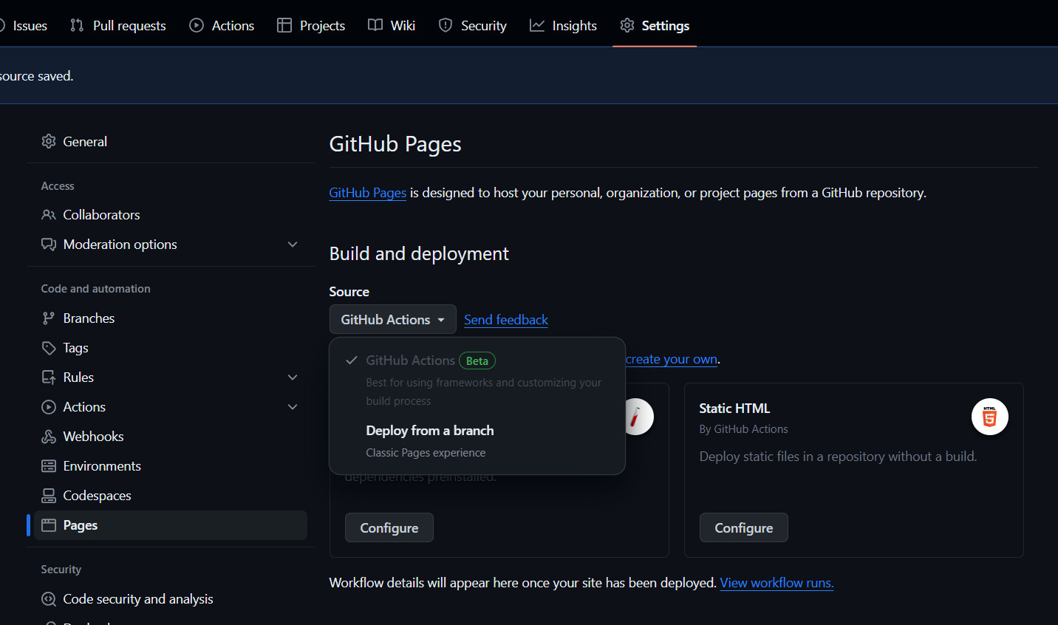Click the General gear icon in sidebar
1058x625 pixels.
pyautogui.click(x=49, y=141)
